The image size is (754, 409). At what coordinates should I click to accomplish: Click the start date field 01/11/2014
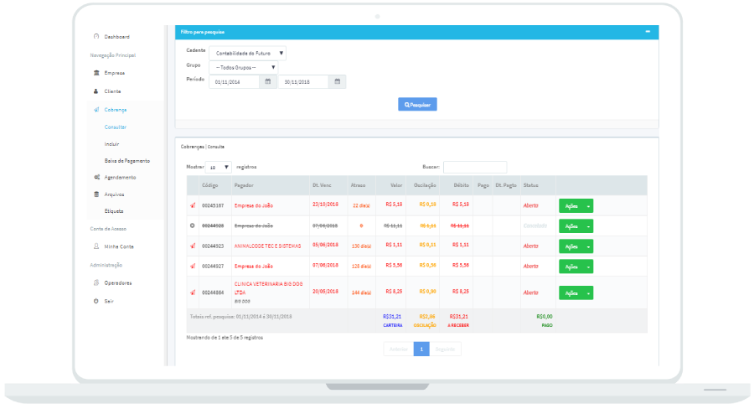pyautogui.click(x=235, y=82)
